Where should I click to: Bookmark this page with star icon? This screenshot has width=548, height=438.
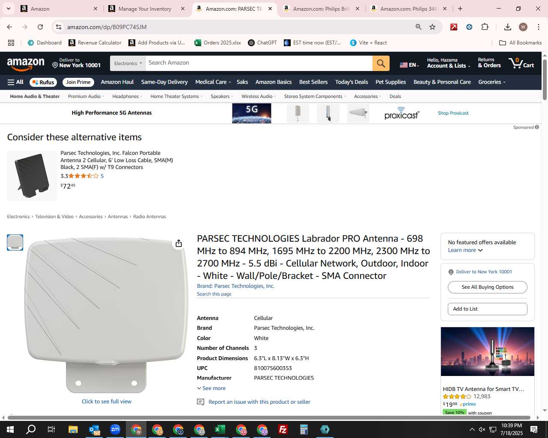coord(432,27)
